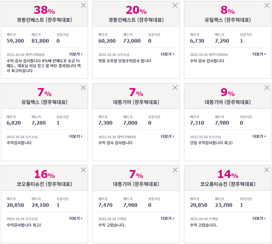Open 더보기 on the 16% 코오롱티슈진 review
Image resolution: width=272 pixels, height=244 pixels.
coord(76,218)
